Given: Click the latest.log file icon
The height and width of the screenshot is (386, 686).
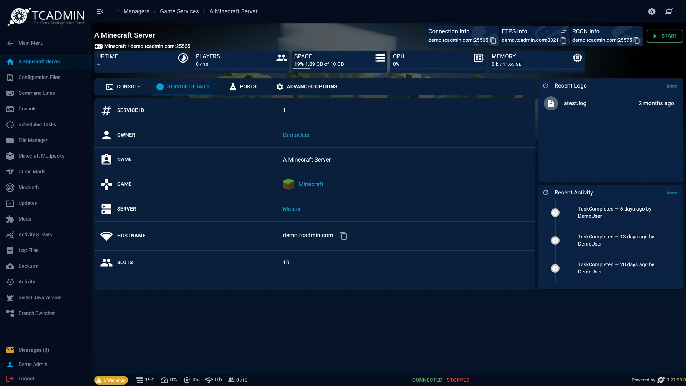Looking at the screenshot, I should click(x=551, y=103).
